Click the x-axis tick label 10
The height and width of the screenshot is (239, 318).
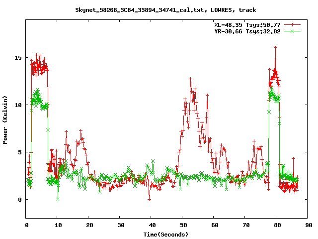click(58, 225)
